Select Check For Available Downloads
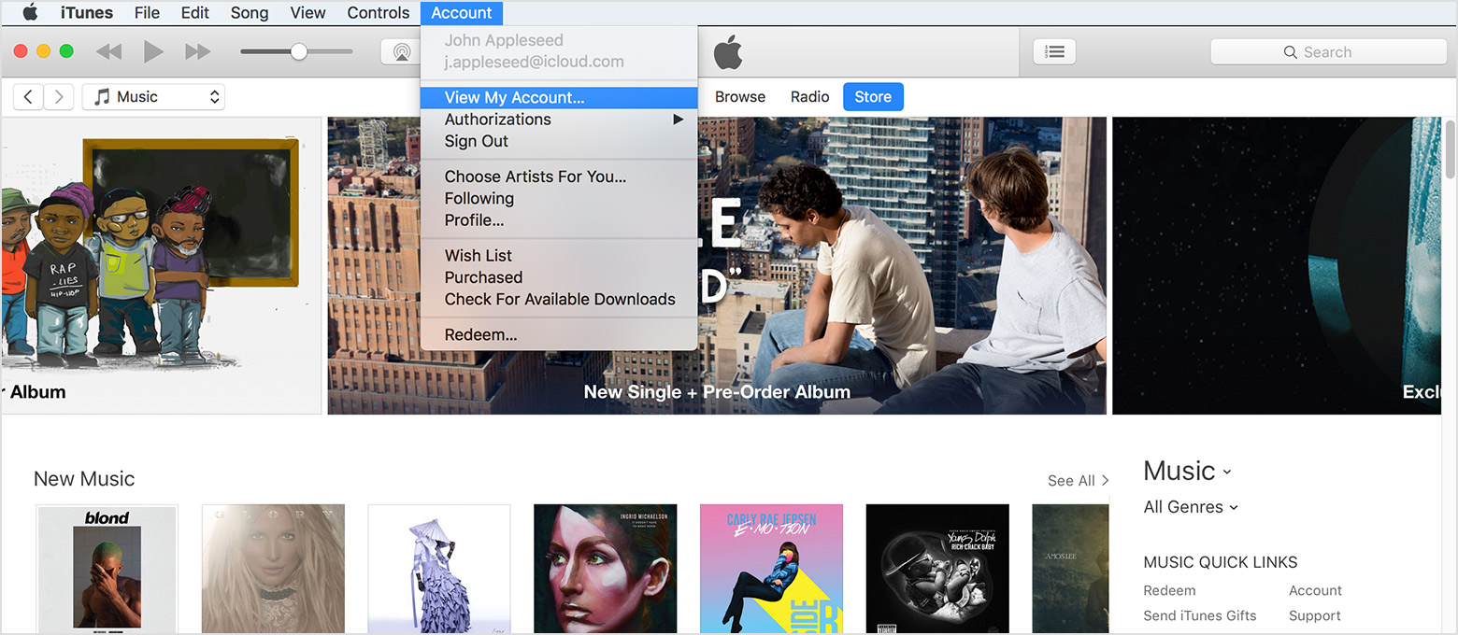 pyautogui.click(x=559, y=299)
